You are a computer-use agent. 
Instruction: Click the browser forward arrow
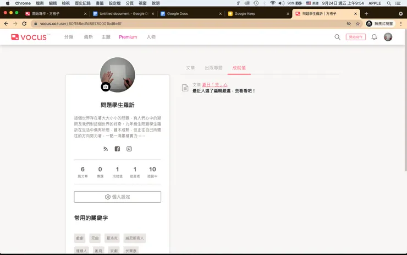coord(15,24)
